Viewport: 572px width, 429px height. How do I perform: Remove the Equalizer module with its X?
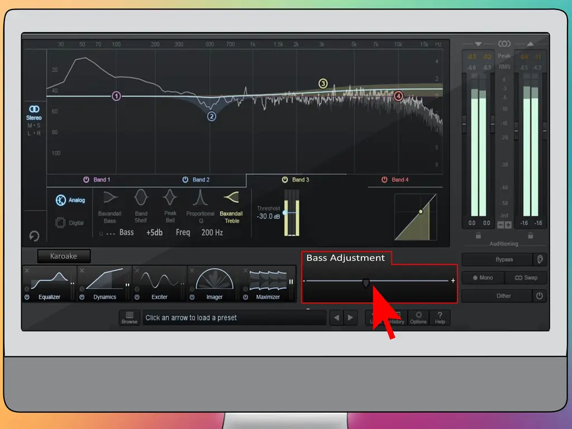[27, 271]
